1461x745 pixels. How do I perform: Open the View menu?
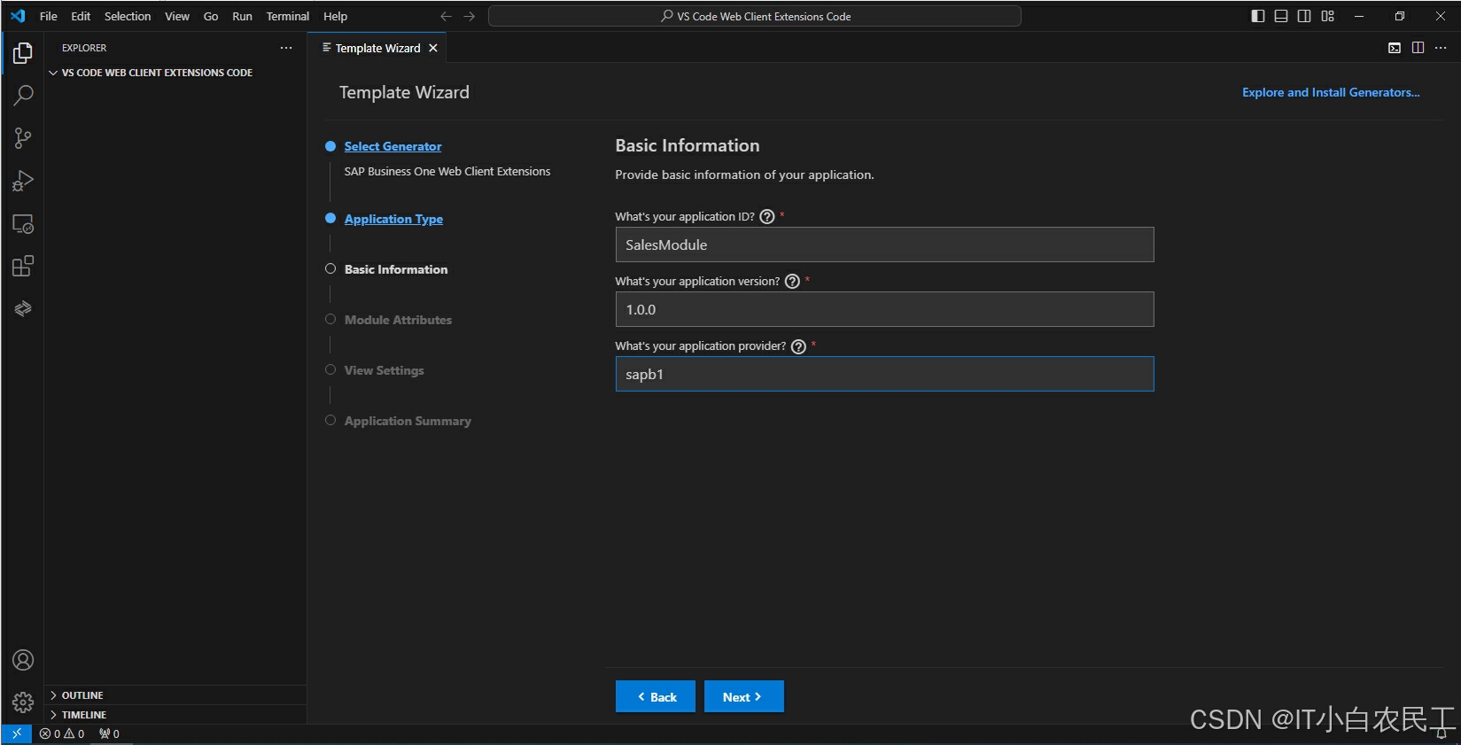(177, 16)
